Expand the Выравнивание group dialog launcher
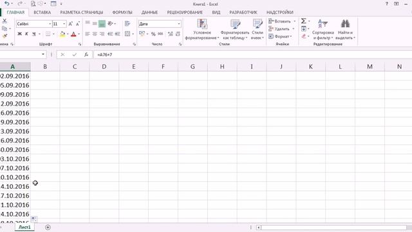412x232 pixels. [135, 44]
